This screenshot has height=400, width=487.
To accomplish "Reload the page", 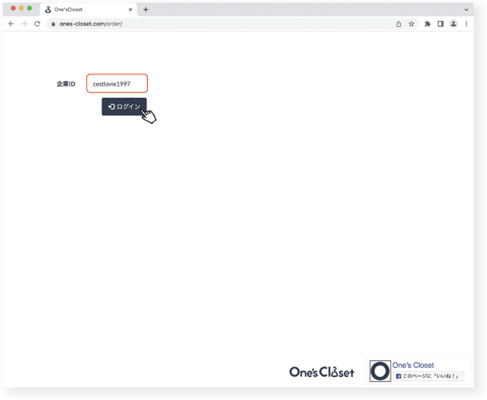I will [37, 24].
